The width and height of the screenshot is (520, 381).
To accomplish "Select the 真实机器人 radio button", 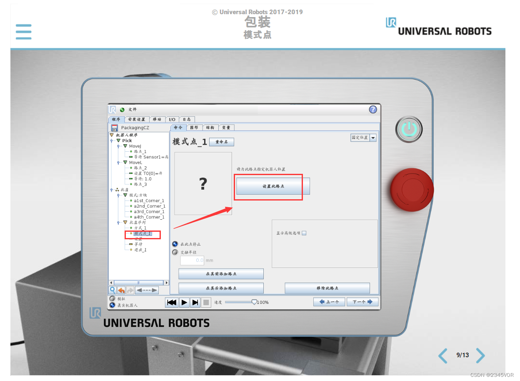I will [x=112, y=305].
